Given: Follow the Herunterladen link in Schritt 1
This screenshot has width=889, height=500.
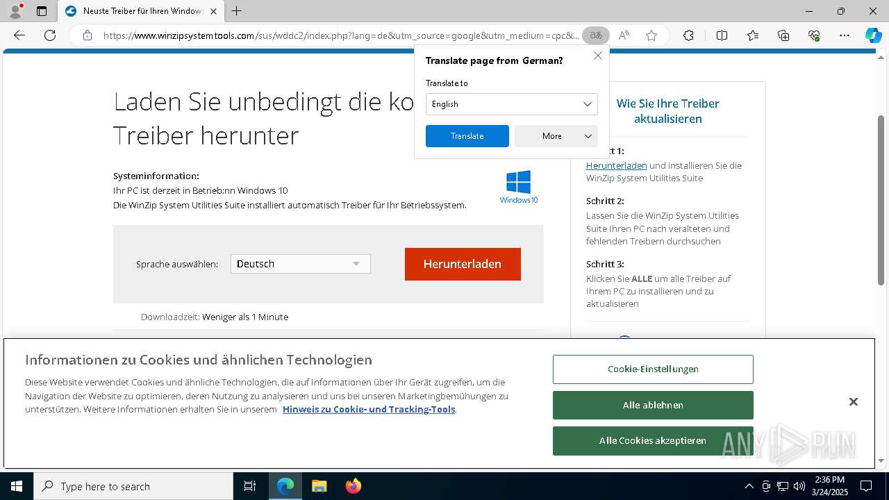Looking at the screenshot, I should tap(617, 165).
